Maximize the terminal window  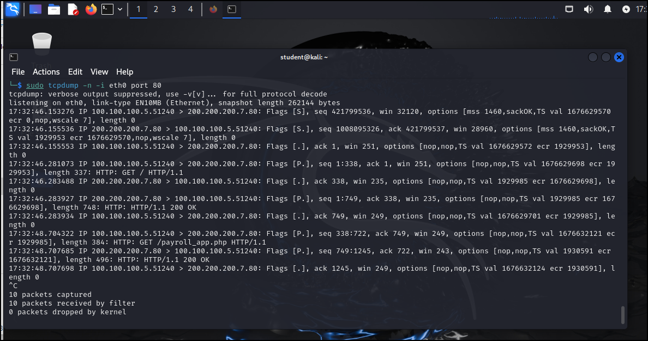coord(606,57)
